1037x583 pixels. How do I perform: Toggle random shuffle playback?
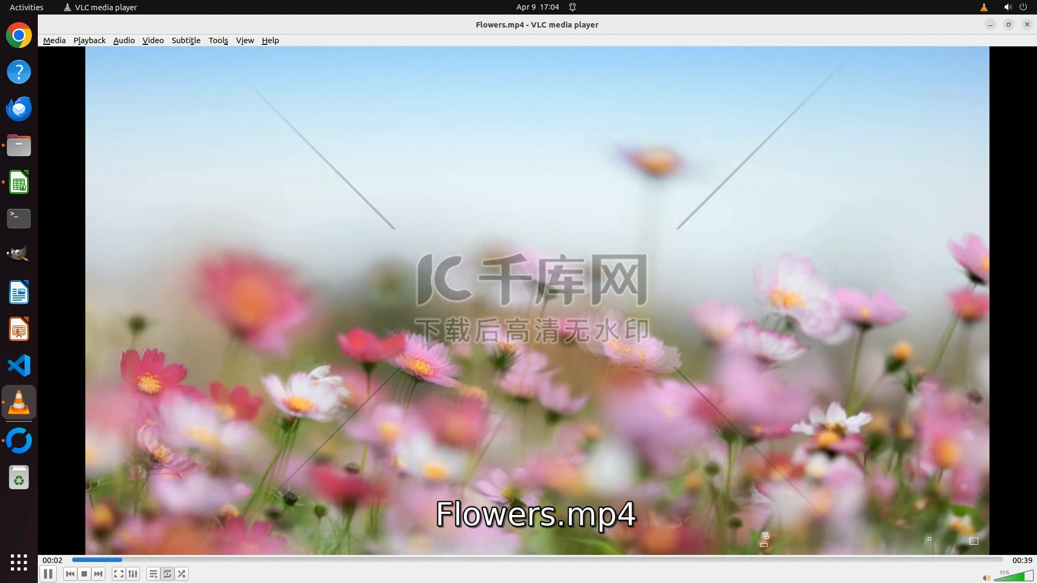pos(182,574)
